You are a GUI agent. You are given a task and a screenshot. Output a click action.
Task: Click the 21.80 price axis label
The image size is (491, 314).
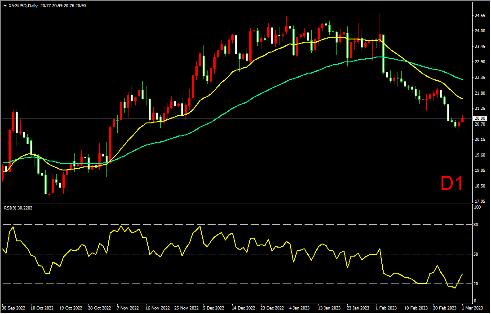[x=480, y=93]
